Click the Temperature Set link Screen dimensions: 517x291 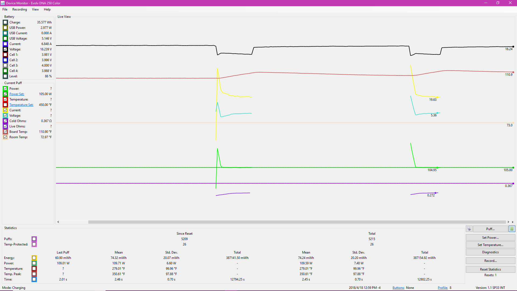coord(21,105)
